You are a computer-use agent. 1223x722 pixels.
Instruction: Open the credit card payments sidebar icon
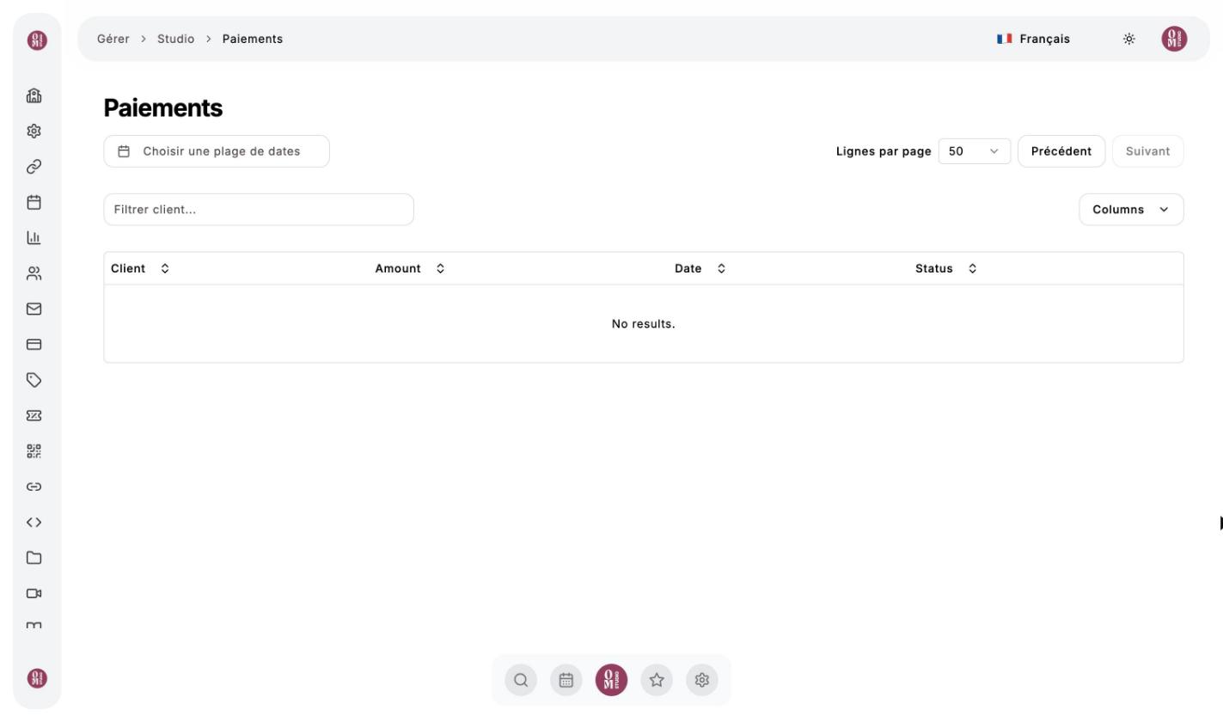34,345
